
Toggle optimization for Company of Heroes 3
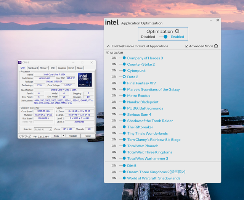tap(122, 58)
